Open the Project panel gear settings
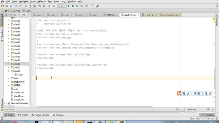The width and height of the screenshot is (219, 123). pyautogui.click(x=24, y=15)
